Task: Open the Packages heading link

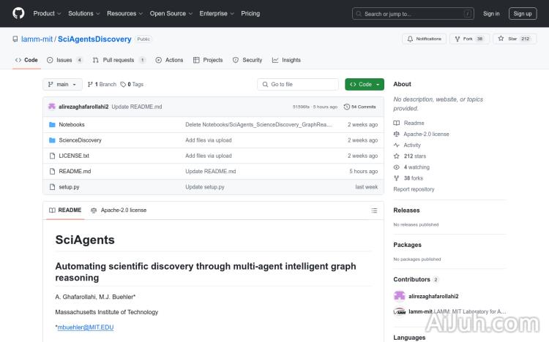Action: tap(407, 245)
